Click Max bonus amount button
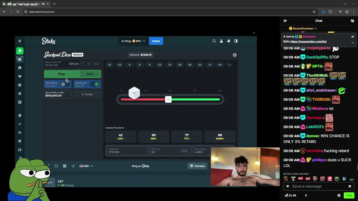This screenshot has width=358, height=201. click(96, 64)
